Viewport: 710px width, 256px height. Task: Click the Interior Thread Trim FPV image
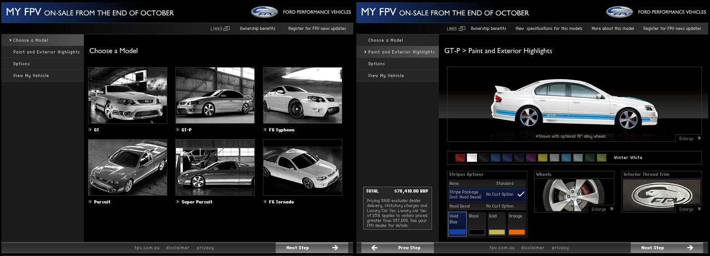pyautogui.click(x=661, y=195)
